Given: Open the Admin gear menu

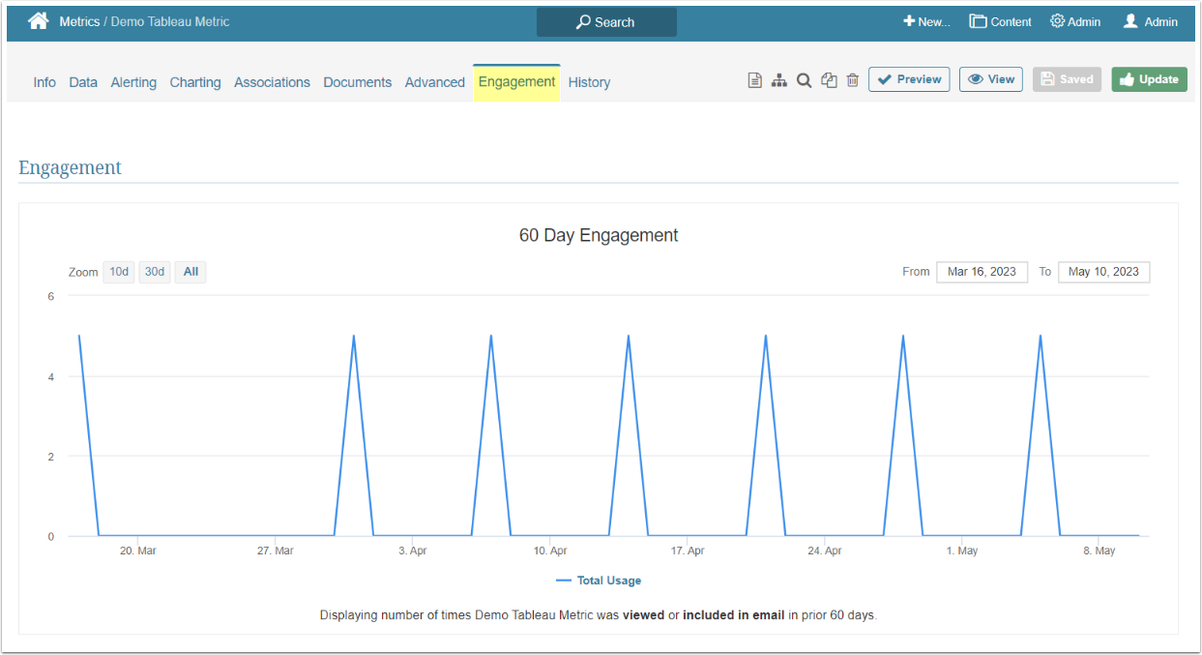Looking at the screenshot, I should 1075,21.
